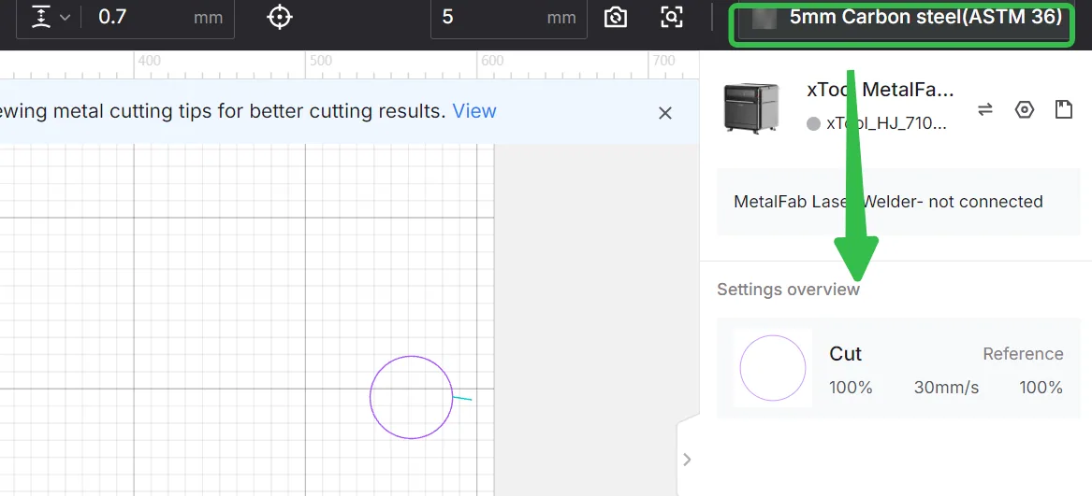Viewport: 1092px width, 496px height.
Task: Click the circle thumbnail in settings overview
Action: 772,368
